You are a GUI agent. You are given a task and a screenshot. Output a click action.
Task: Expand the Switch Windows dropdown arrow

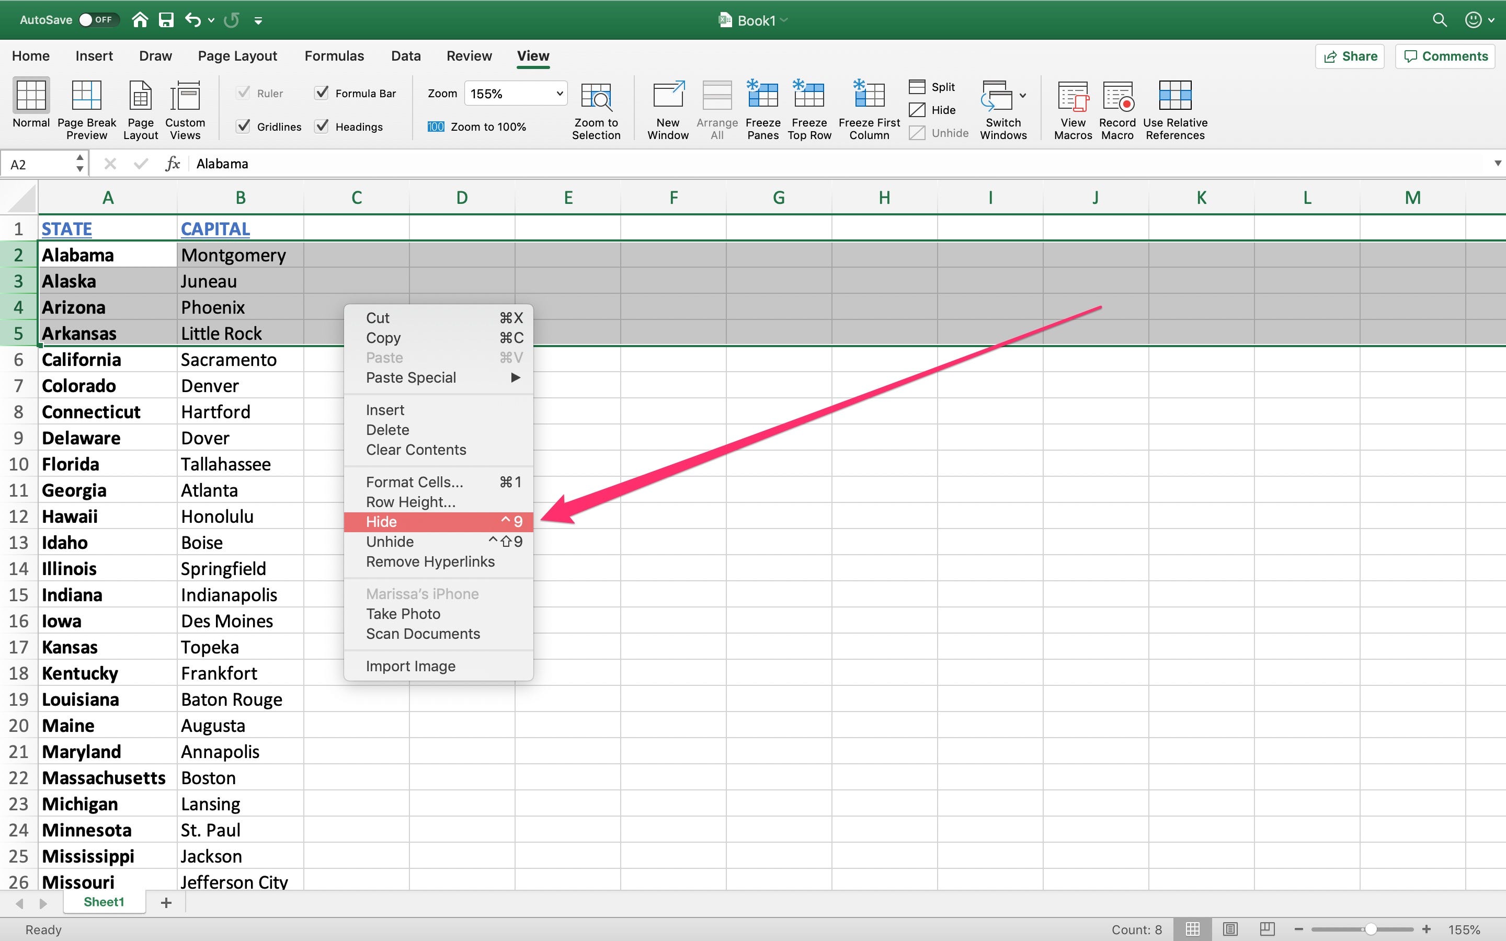pyautogui.click(x=1022, y=95)
